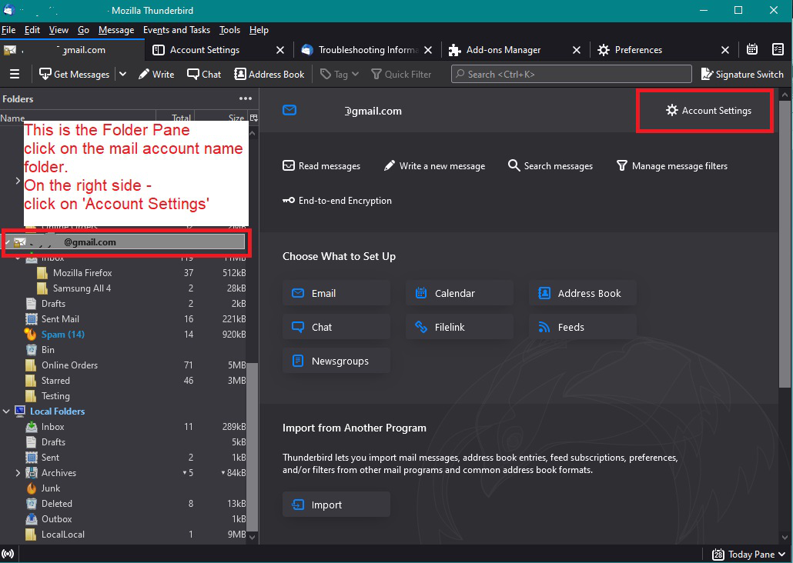
Task: Open the folder column picker icon
Action: tap(254, 118)
